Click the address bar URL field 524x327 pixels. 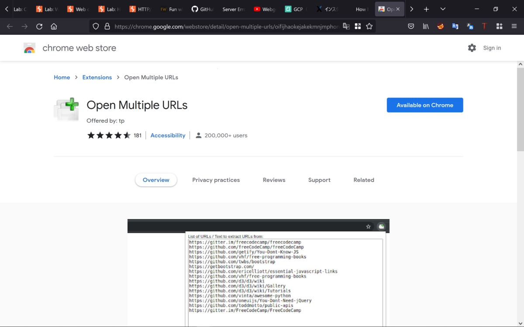[226, 27]
